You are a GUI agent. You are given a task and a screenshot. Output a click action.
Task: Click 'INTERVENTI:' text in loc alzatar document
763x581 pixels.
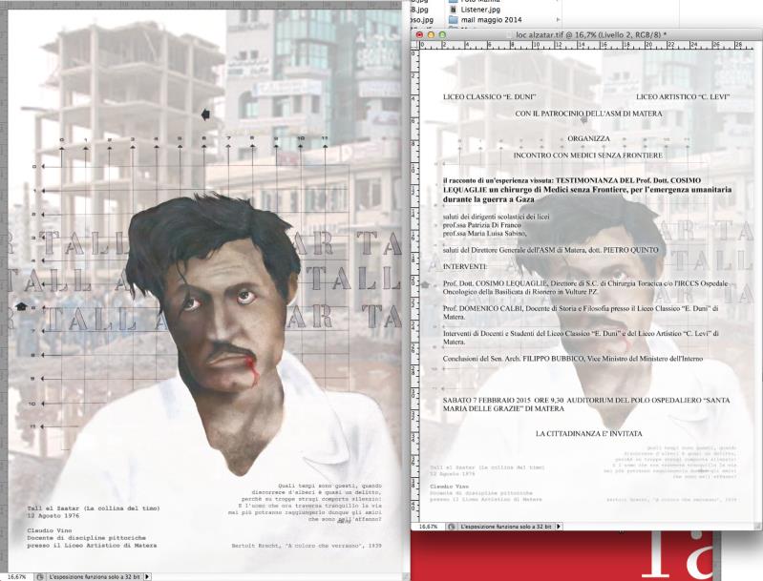coord(464,267)
